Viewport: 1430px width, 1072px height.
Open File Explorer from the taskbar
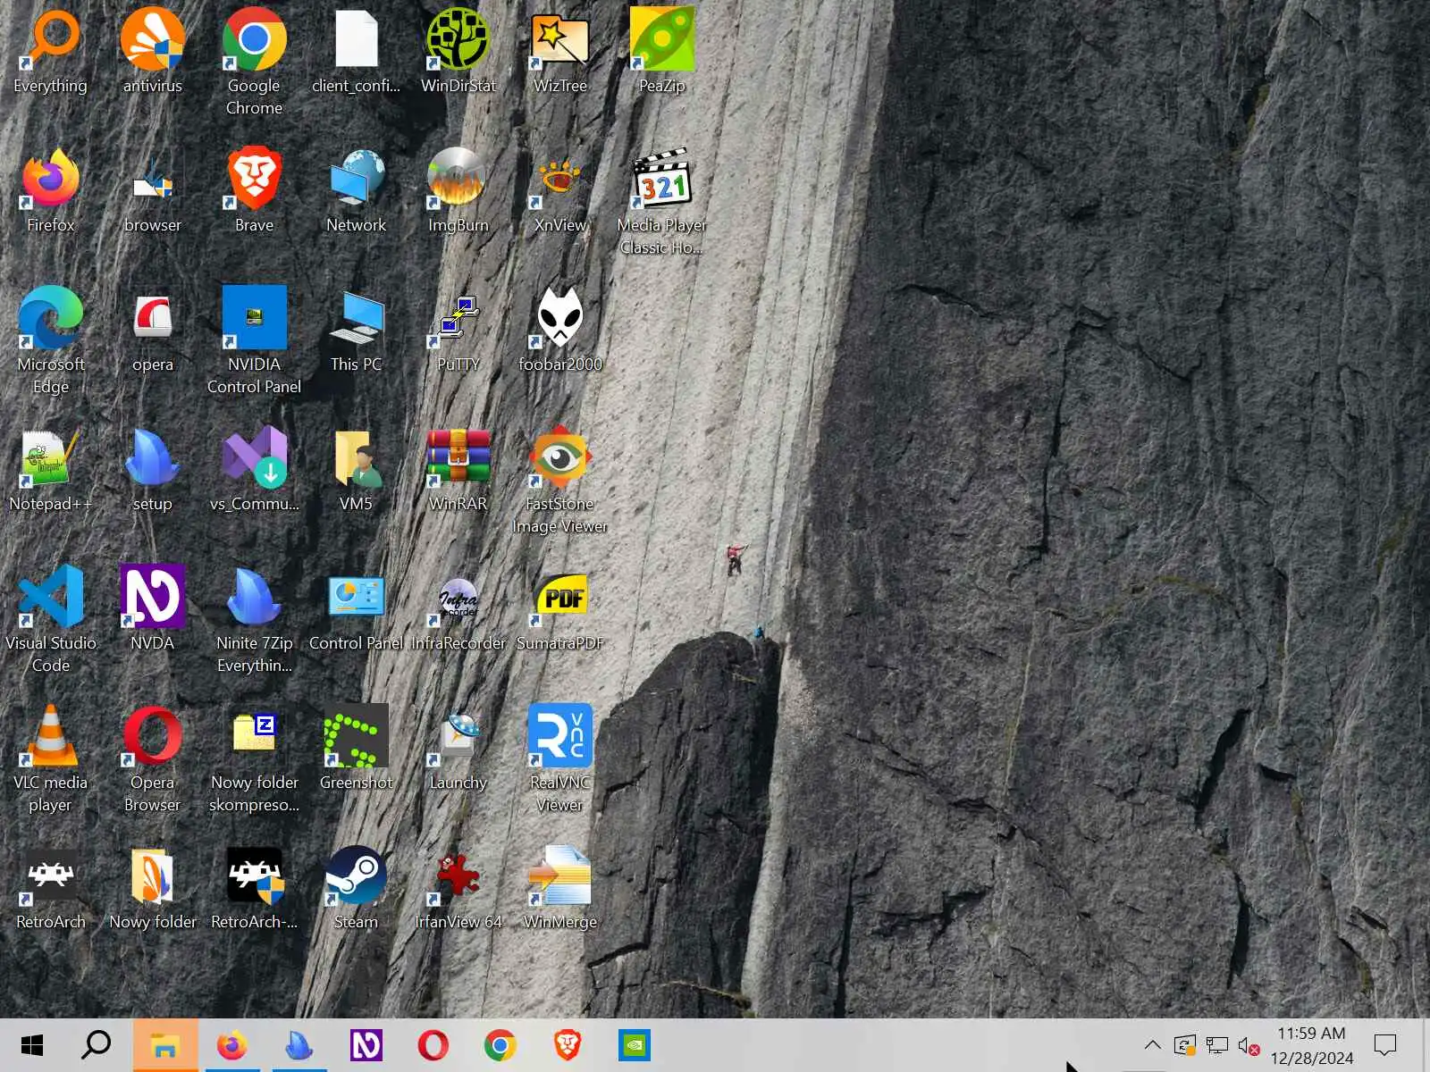[165, 1045]
